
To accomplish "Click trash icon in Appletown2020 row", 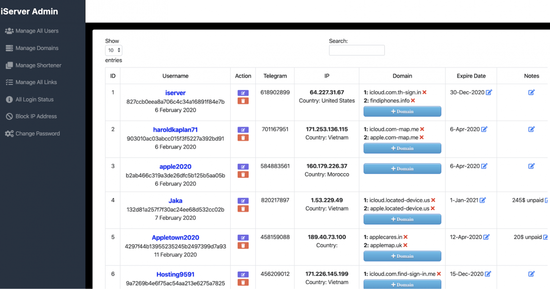I will click(x=243, y=246).
